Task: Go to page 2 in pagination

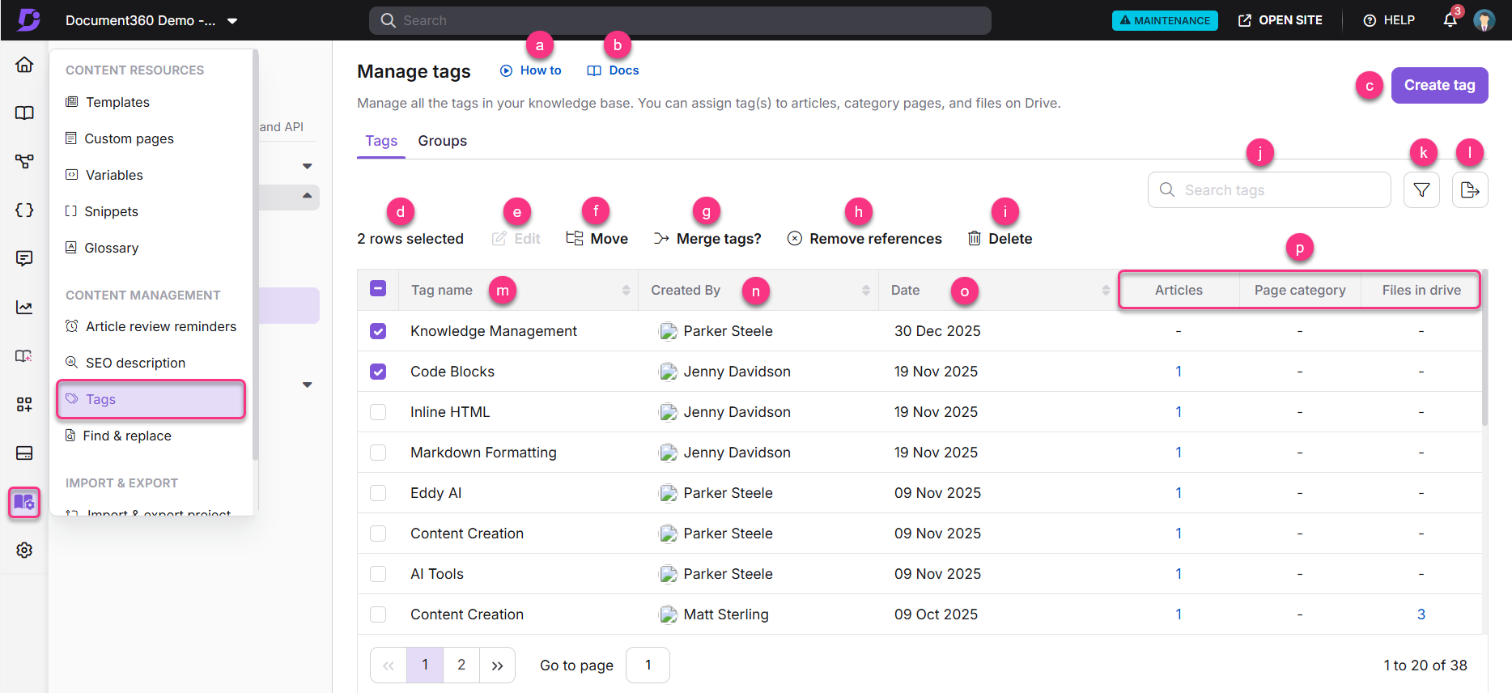Action: [461, 665]
